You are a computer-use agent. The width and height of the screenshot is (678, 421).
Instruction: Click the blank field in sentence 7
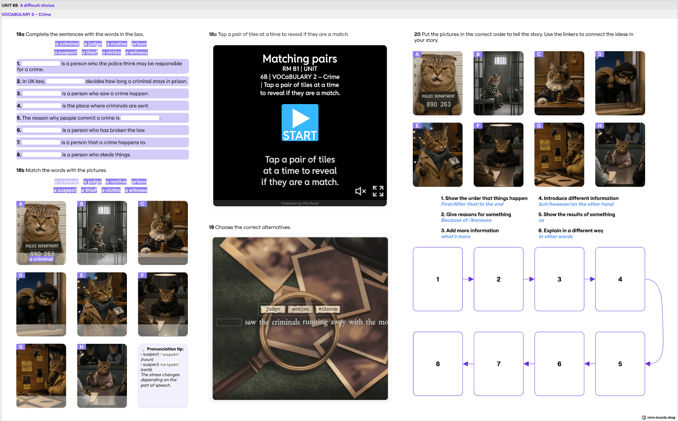coord(41,143)
